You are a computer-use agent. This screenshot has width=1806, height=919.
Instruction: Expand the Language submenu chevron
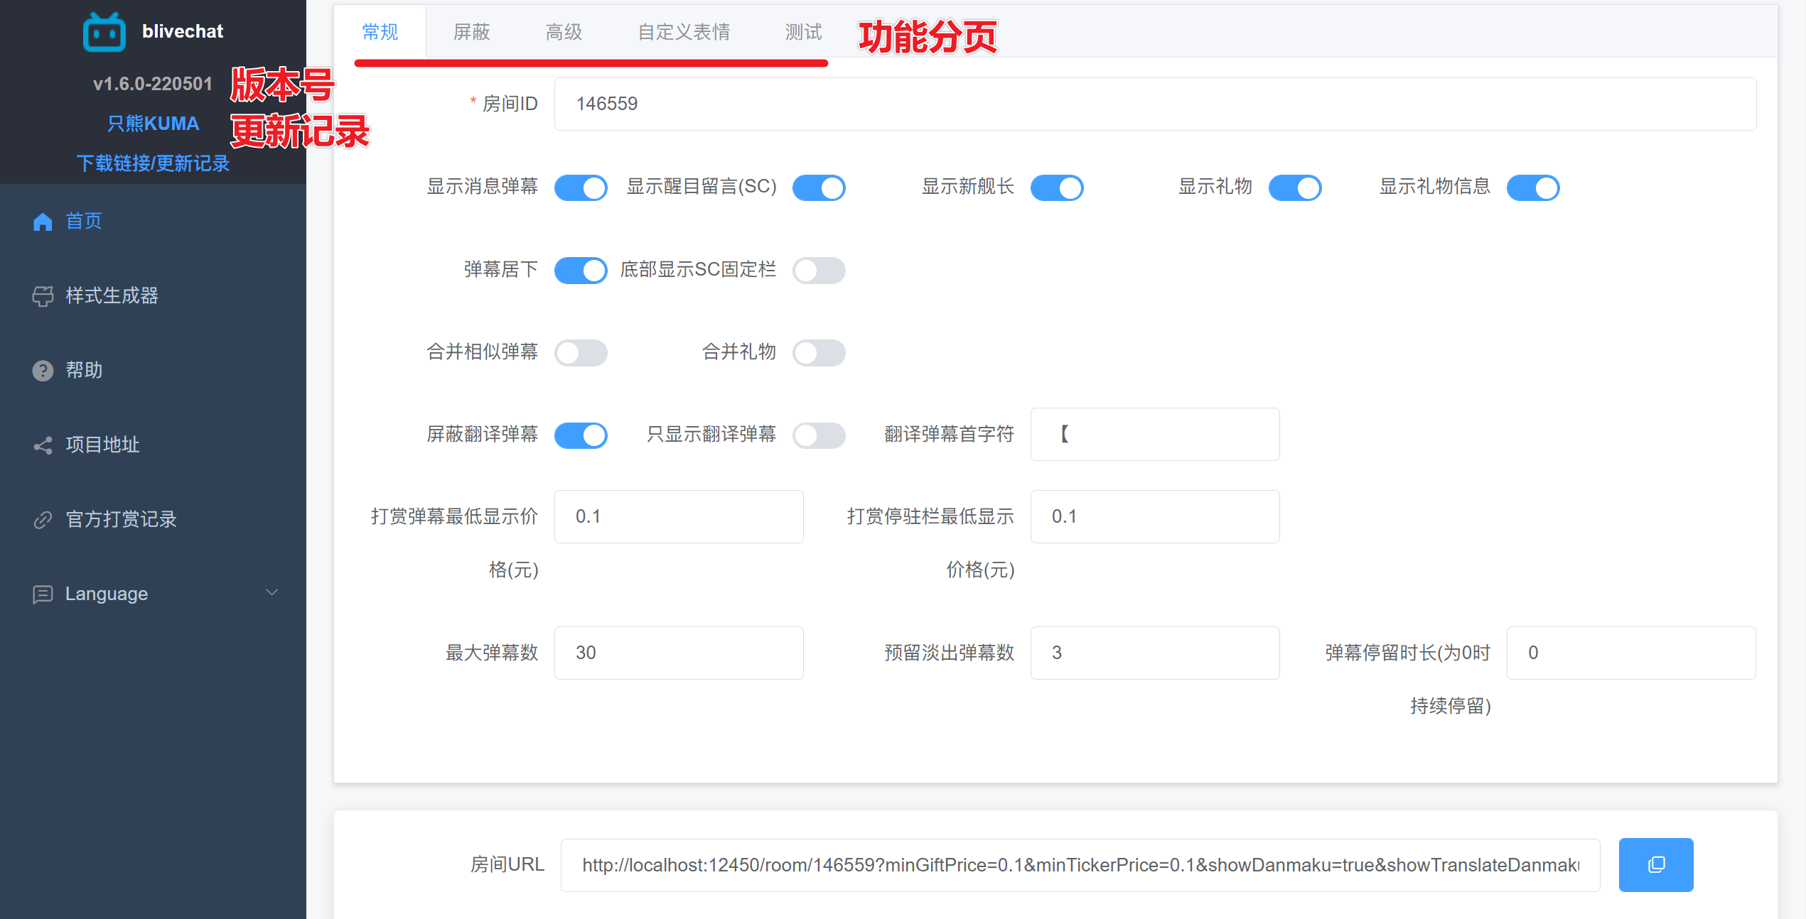click(x=272, y=593)
